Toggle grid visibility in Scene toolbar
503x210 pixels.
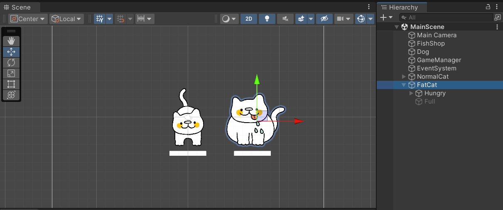(100, 19)
